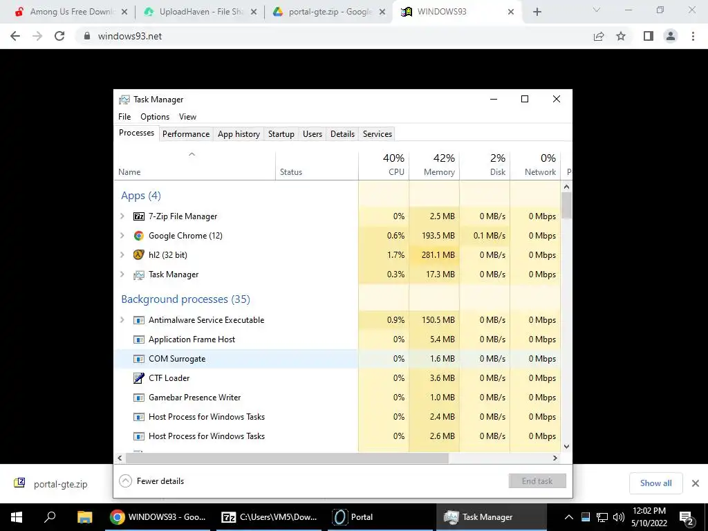Click the Task Manager row icon in Apps

point(138,274)
